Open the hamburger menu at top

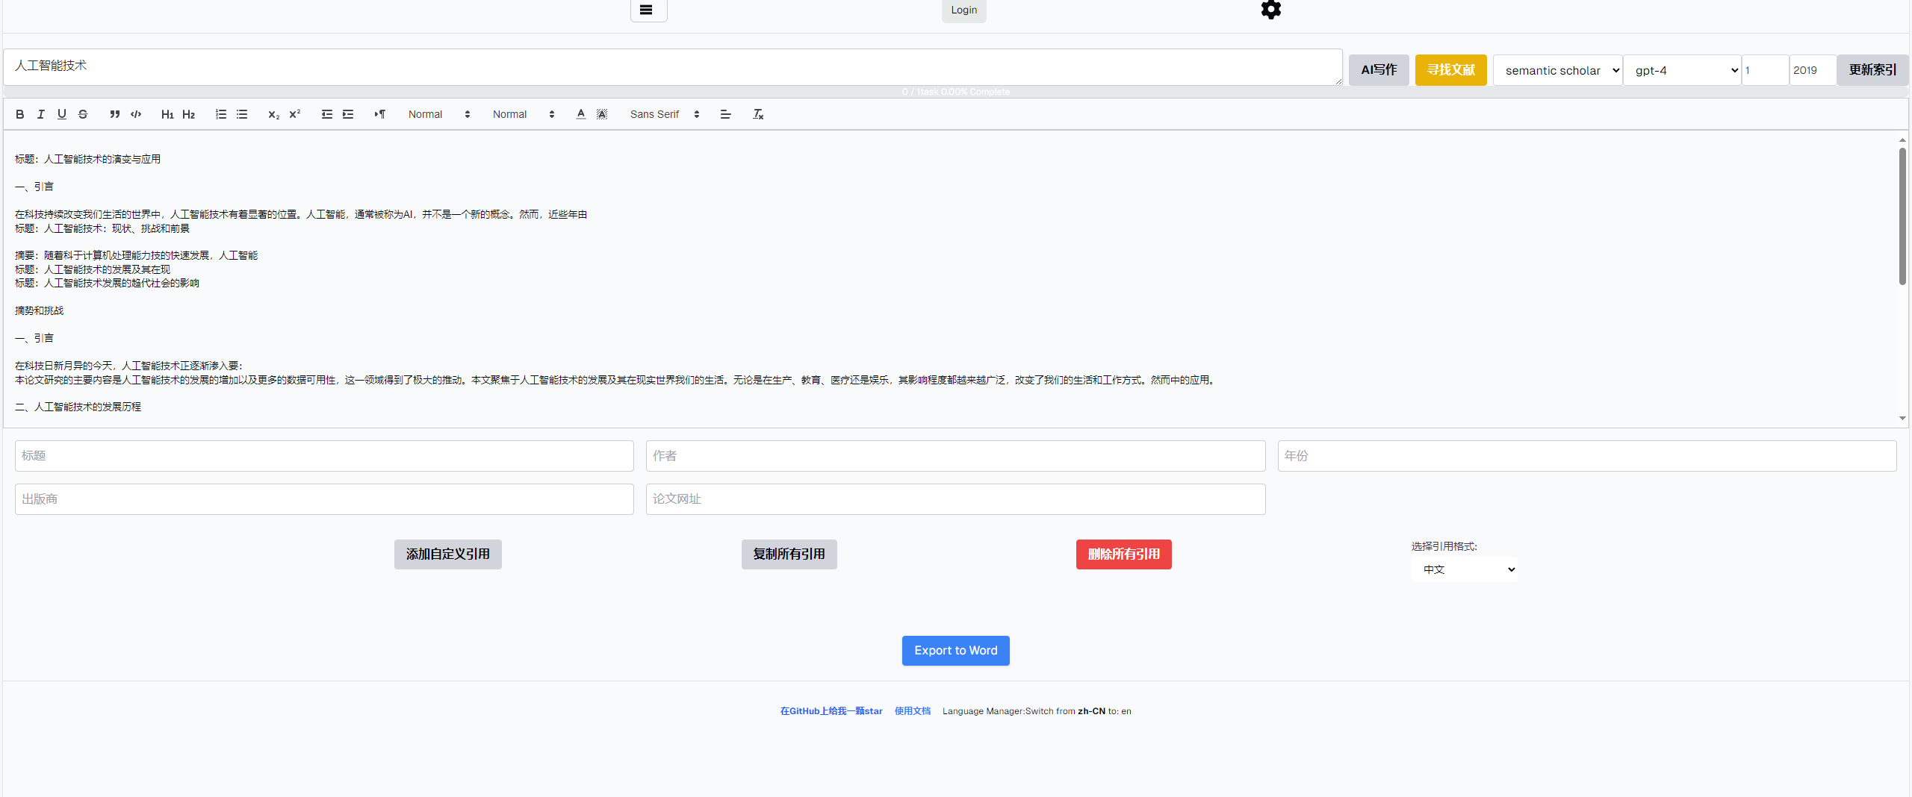(647, 10)
